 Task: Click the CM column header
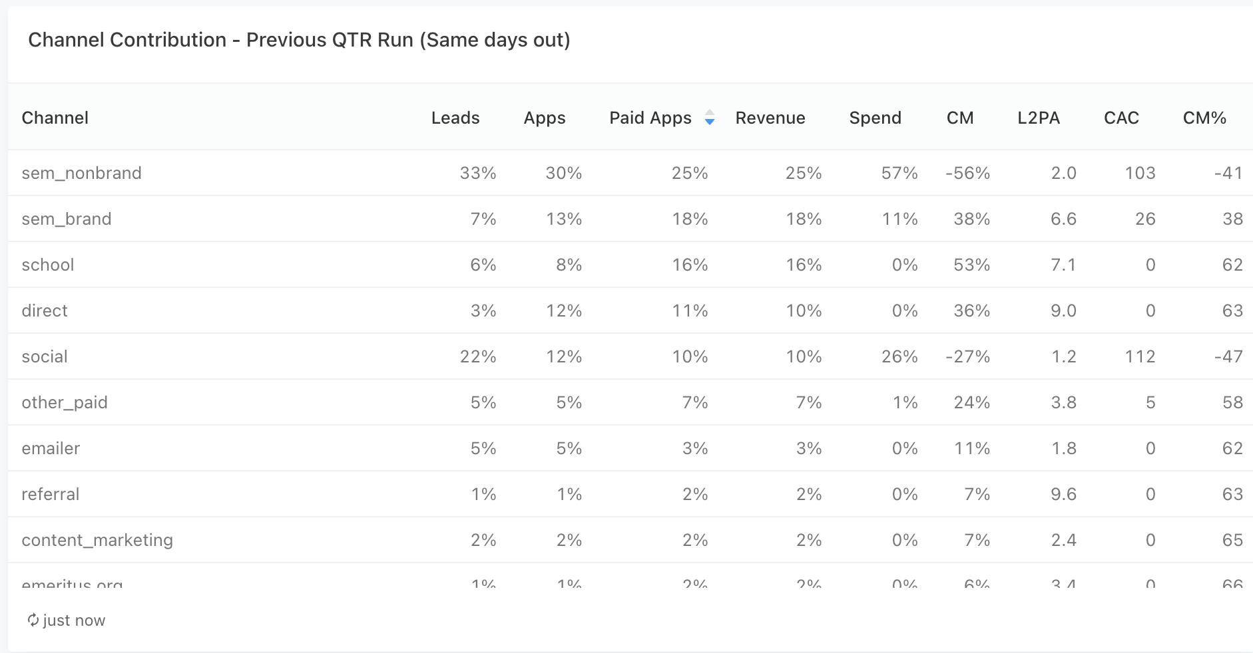pos(960,118)
